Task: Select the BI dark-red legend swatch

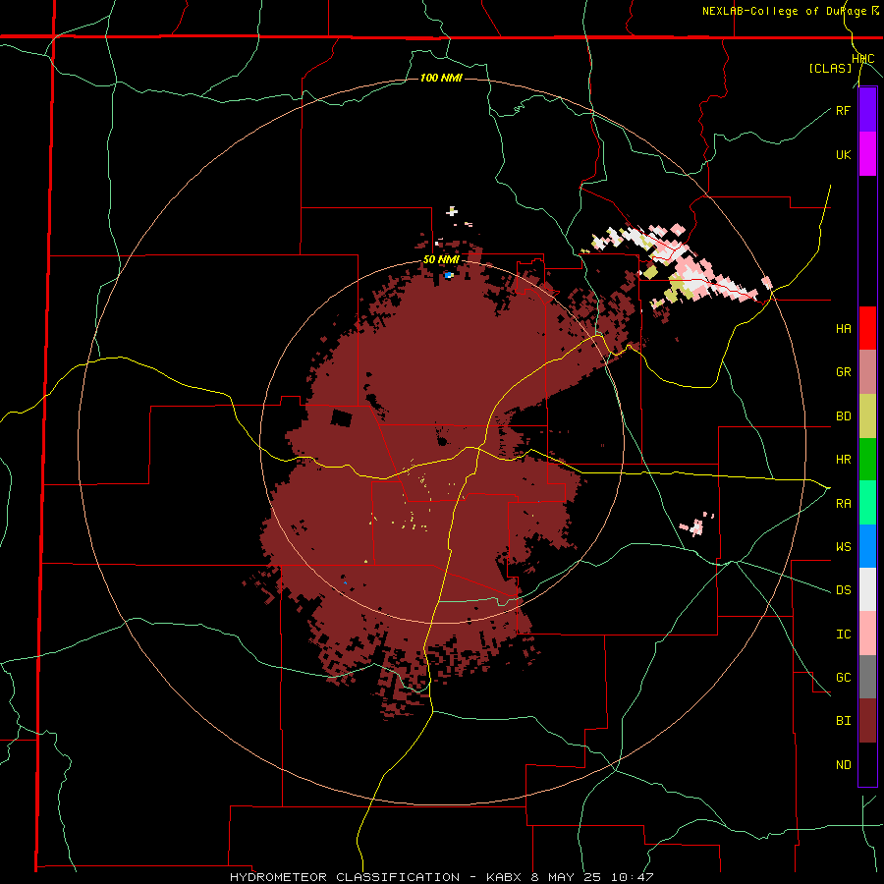Action: click(x=867, y=721)
